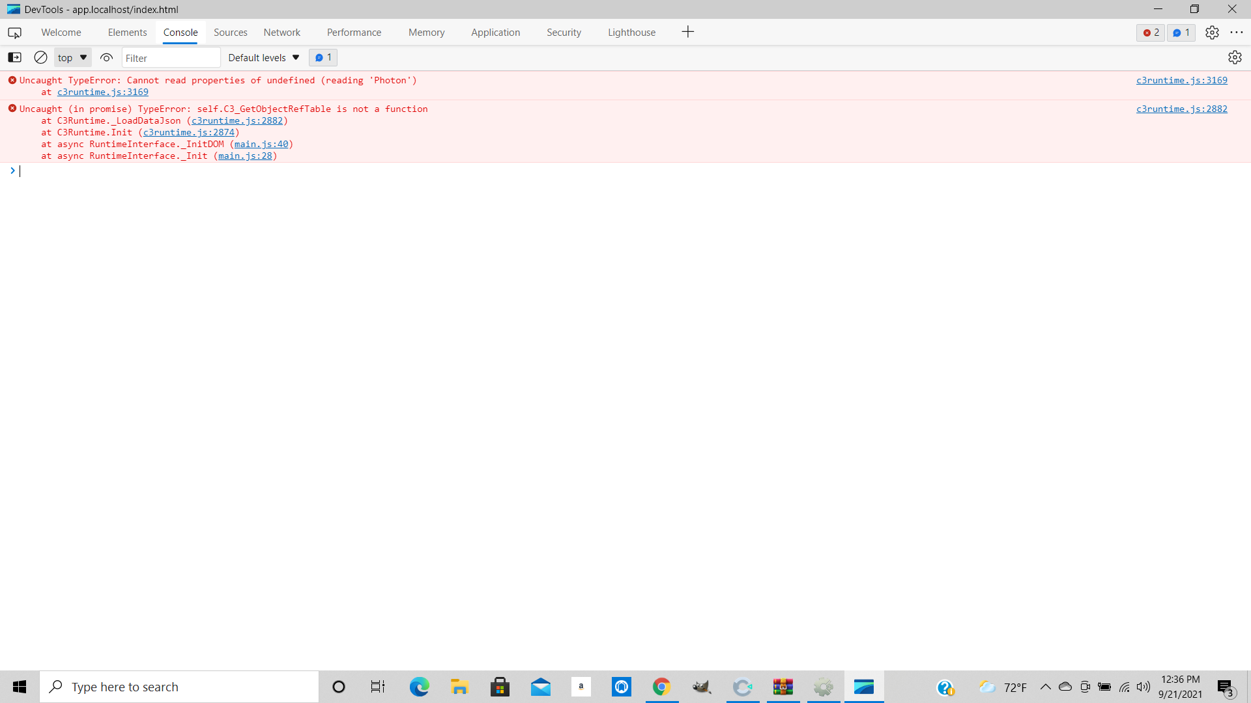1251x703 pixels.
Task: Toggle device emulation screencast icon
Action: click(14, 33)
